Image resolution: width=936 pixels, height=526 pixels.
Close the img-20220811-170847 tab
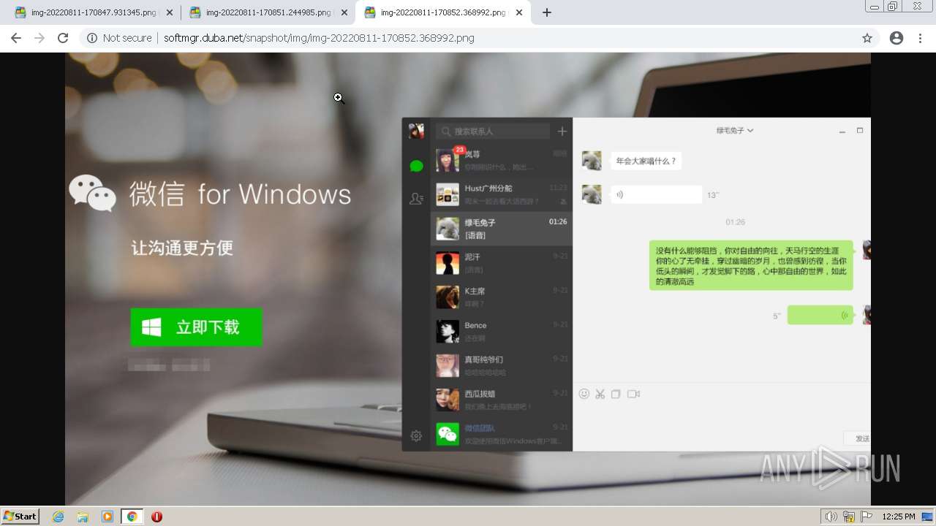pyautogui.click(x=170, y=12)
